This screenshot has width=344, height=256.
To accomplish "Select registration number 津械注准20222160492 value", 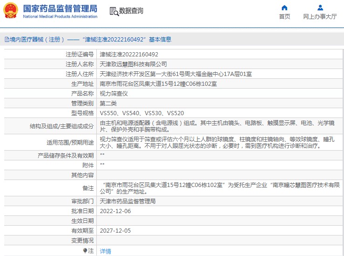I will [x=129, y=55].
